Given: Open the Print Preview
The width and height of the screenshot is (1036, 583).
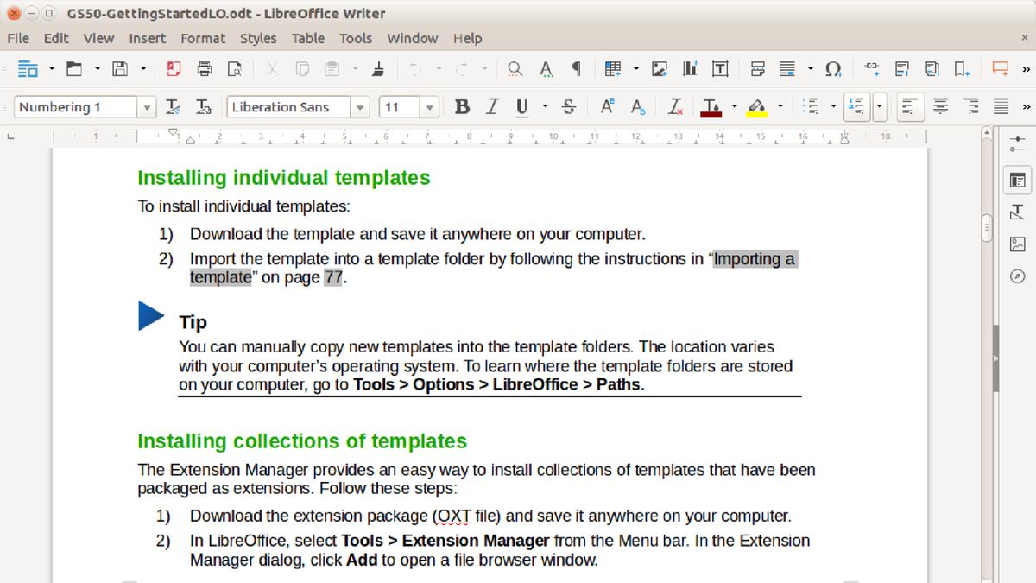Looking at the screenshot, I should coord(234,67).
